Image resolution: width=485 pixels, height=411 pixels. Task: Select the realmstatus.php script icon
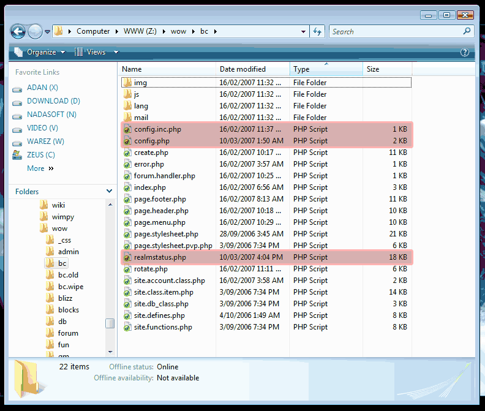[x=127, y=258]
